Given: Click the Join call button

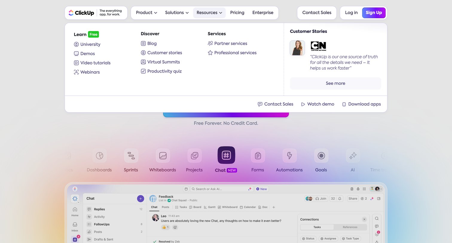Looking at the screenshot, I should 321,199.
